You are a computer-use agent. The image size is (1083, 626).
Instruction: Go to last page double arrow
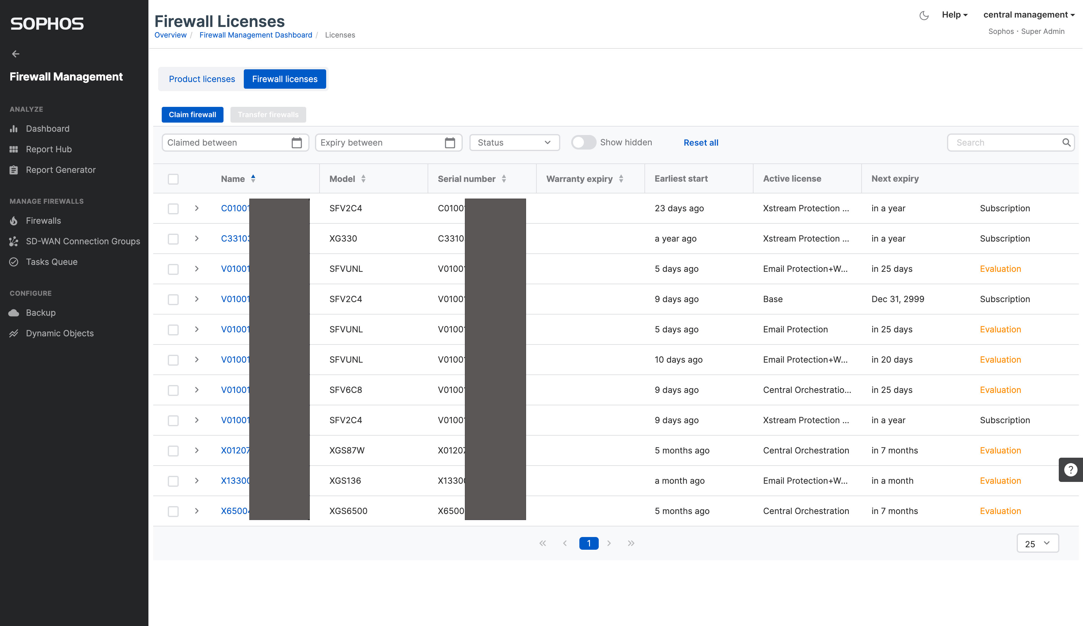(x=631, y=543)
